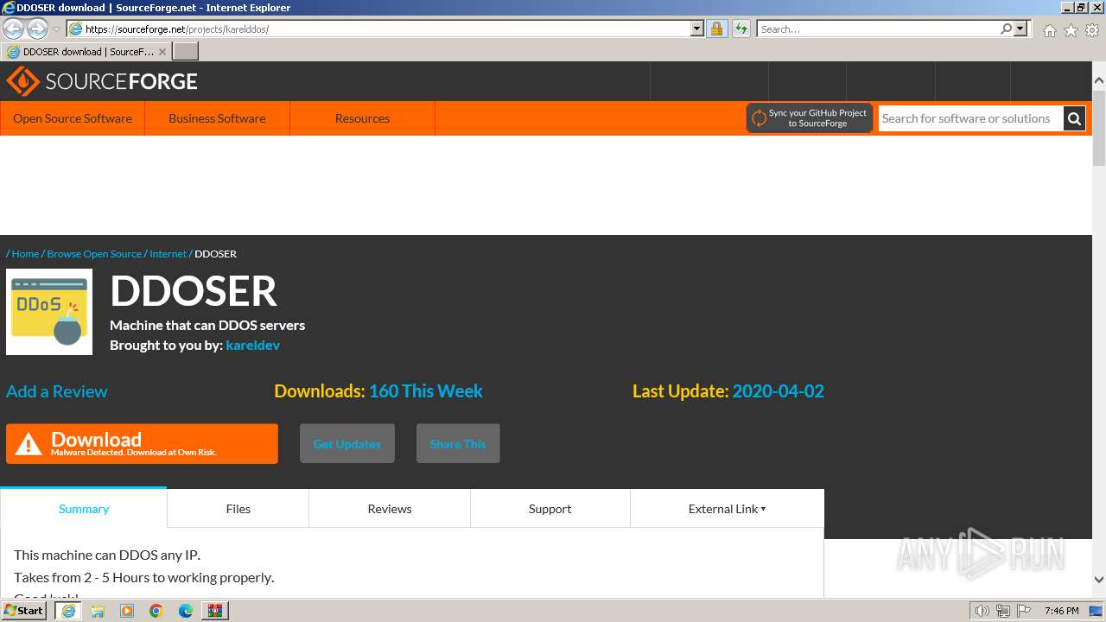Click the volume speaker tray icon

[982, 611]
